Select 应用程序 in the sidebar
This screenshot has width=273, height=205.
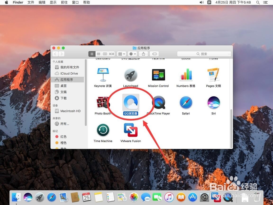click(x=67, y=80)
